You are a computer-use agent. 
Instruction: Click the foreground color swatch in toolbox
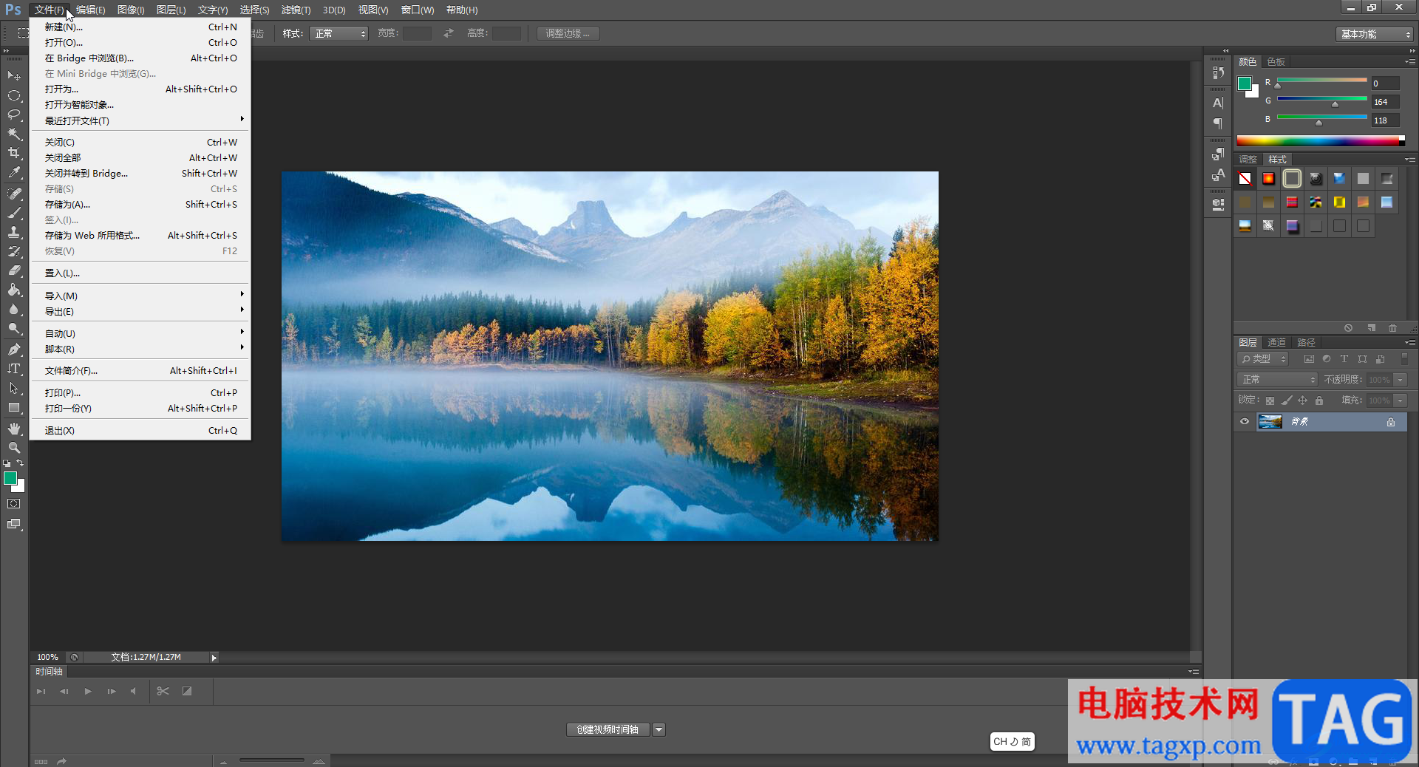(10, 479)
